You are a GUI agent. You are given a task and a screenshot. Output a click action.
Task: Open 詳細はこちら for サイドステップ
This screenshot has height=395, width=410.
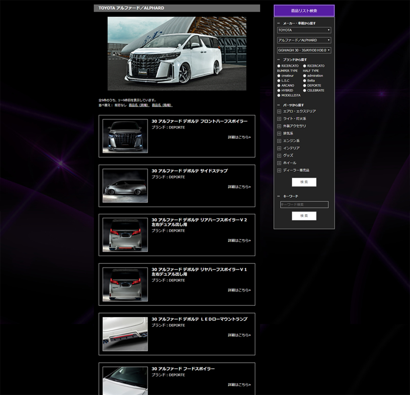click(239, 187)
